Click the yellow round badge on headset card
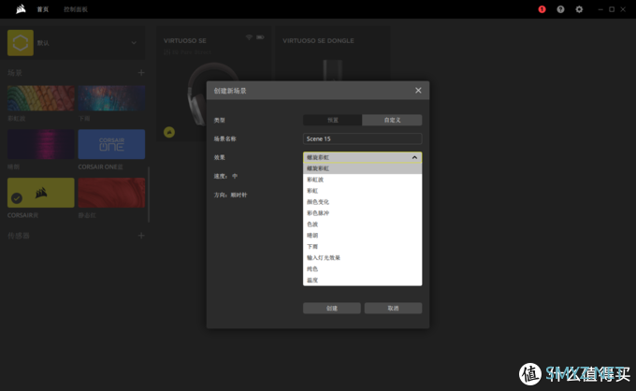Screen dimensions: 636x391 [169, 132]
